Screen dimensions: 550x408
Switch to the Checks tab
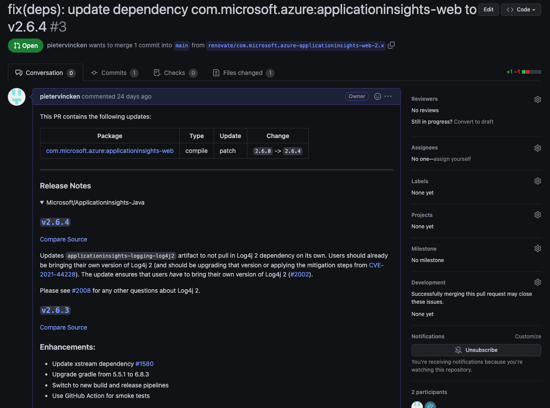[x=175, y=73]
